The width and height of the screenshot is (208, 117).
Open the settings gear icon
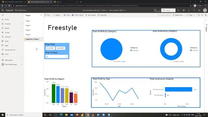point(184,10)
